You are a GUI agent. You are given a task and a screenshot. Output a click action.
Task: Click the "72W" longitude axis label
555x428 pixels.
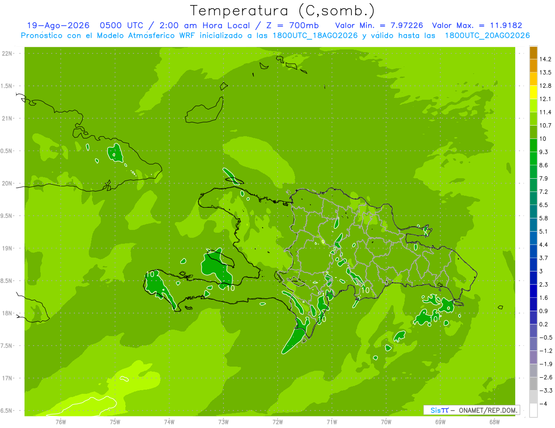277,422
